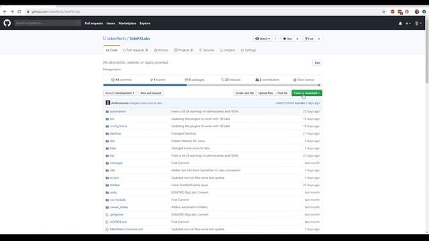Click the language breakdown color bar
The image size is (429, 241).
[x=212, y=85]
